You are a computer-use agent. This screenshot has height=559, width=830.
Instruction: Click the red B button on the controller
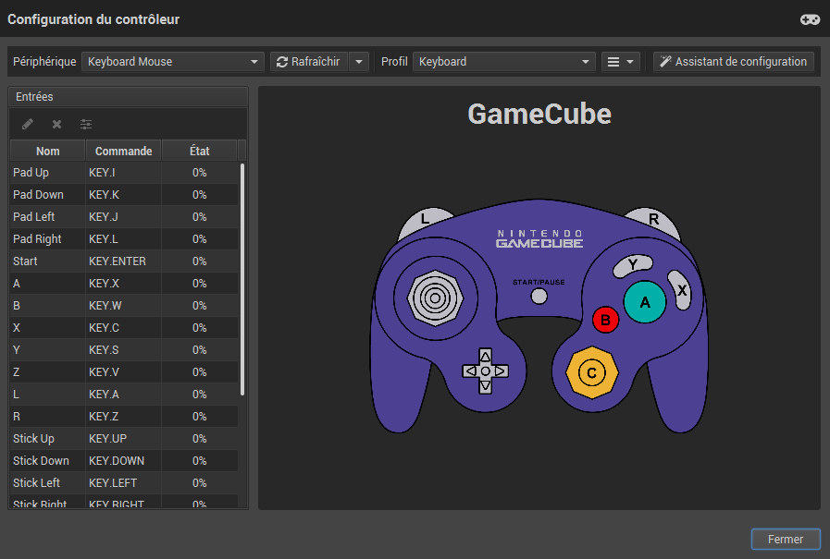coord(605,321)
